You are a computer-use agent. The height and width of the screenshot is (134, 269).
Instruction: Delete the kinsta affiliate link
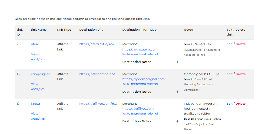pyautogui.click(x=241, y=104)
